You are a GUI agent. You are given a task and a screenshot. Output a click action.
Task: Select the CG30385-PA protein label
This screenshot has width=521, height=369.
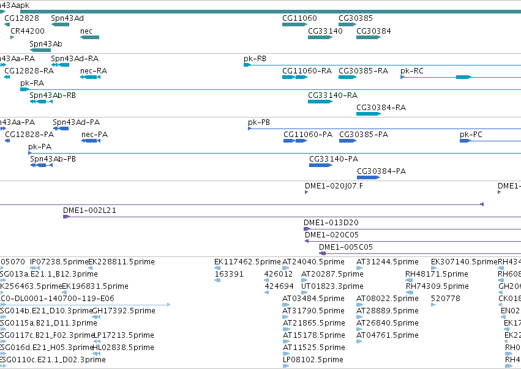[x=364, y=135]
